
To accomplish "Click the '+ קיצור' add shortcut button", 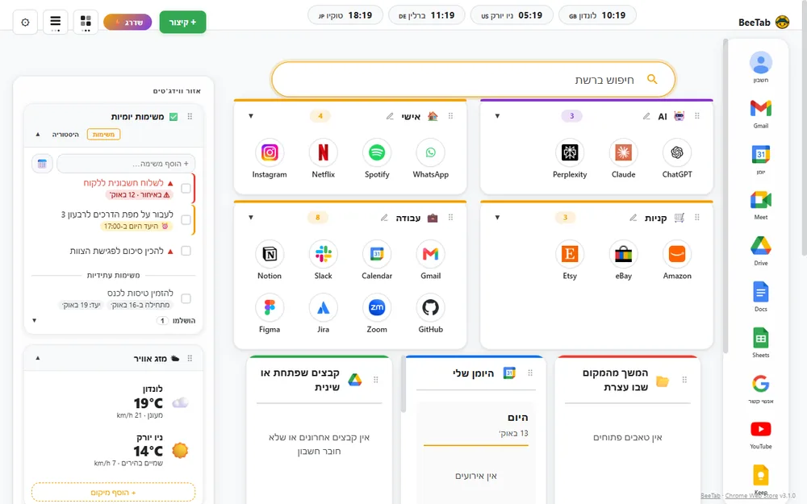I will 182,22.
